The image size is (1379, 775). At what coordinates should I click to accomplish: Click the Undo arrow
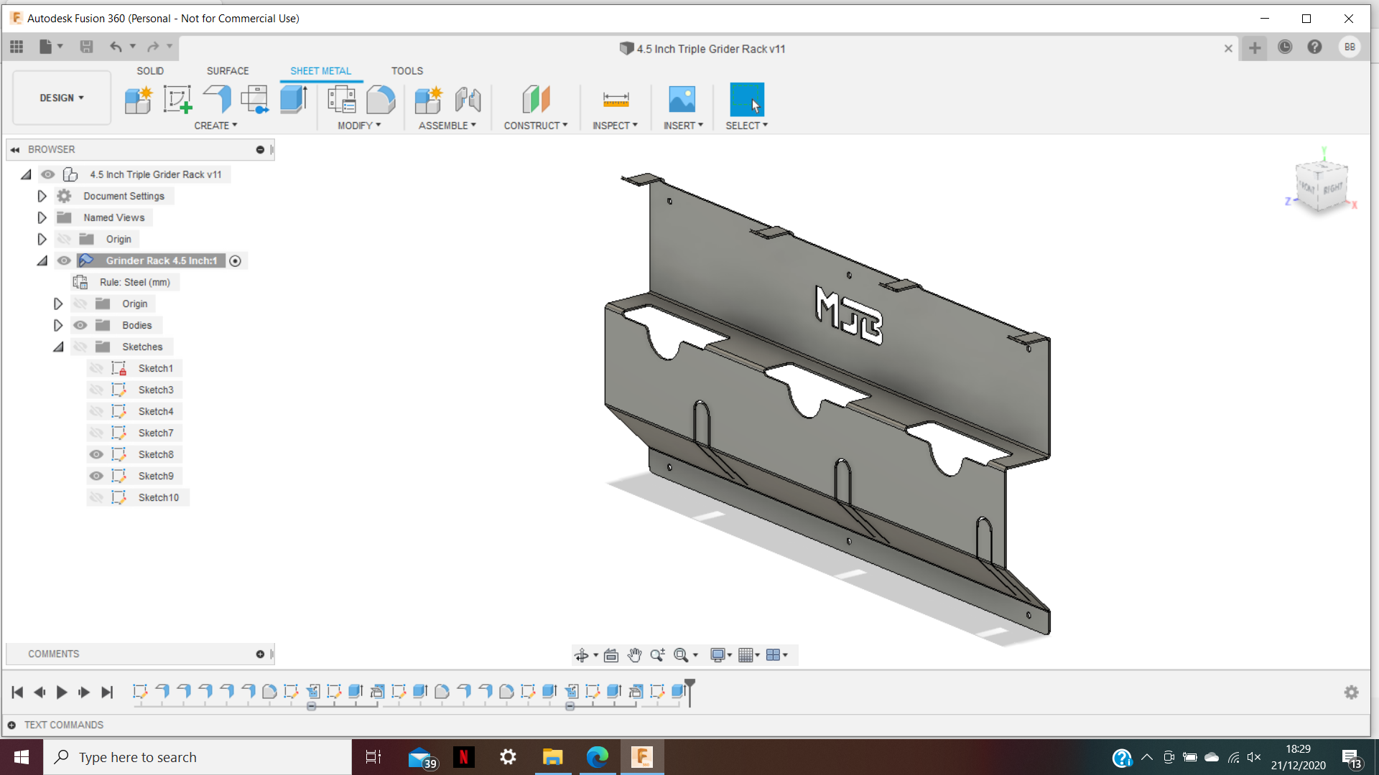[116, 47]
